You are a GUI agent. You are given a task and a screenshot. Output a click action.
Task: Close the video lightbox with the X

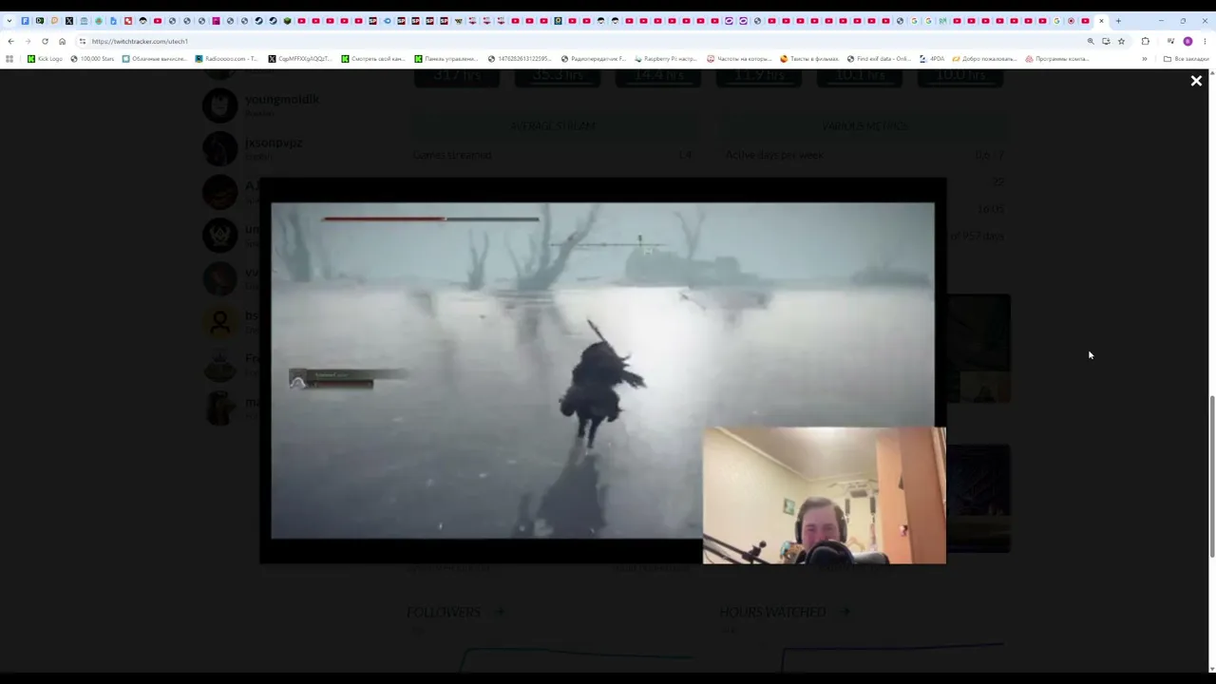tap(1196, 82)
